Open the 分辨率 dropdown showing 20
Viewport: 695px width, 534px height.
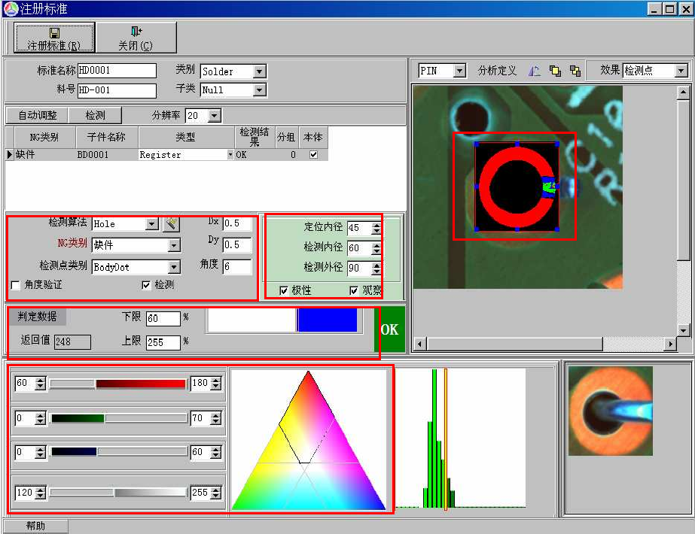point(215,116)
